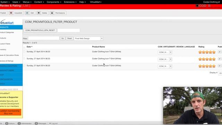Open the Users menu
The height and width of the screenshot is (125, 222).
pyautogui.click(x=16, y=2)
